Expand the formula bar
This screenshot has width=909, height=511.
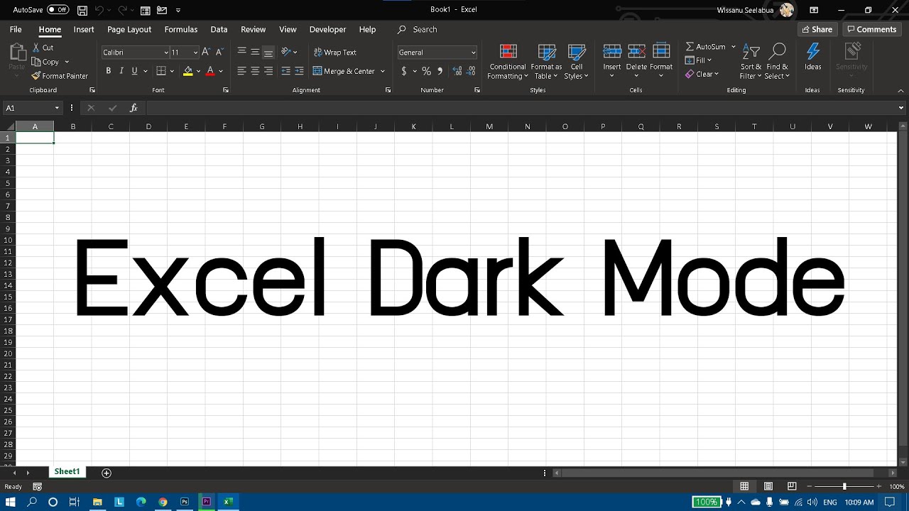(901, 108)
